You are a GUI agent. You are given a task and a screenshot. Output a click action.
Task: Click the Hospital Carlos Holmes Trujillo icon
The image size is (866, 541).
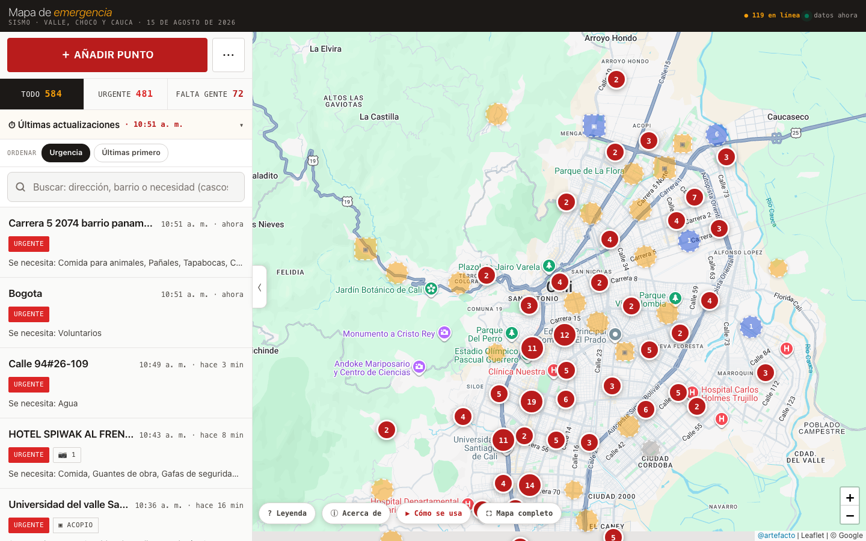692,393
